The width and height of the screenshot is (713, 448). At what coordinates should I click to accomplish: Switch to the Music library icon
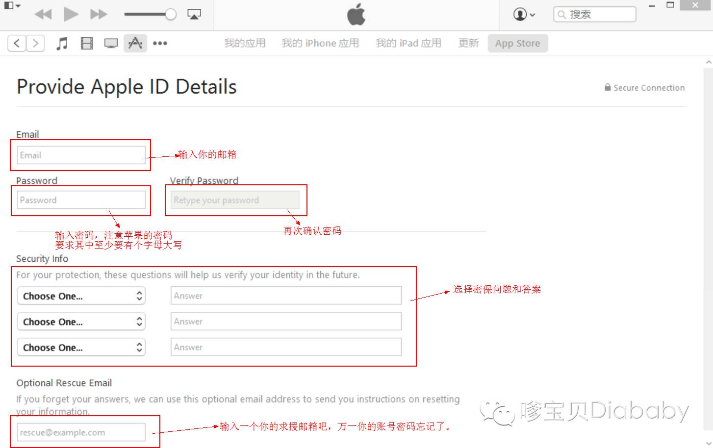point(62,43)
